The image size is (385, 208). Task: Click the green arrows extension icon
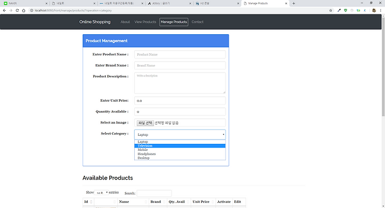pyautogui.click(x=358, y=11)
